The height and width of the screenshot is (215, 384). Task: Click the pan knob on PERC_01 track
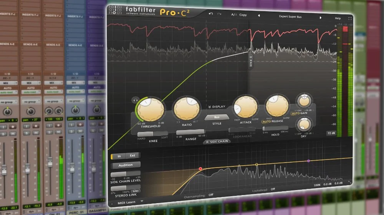coord(75,110)
